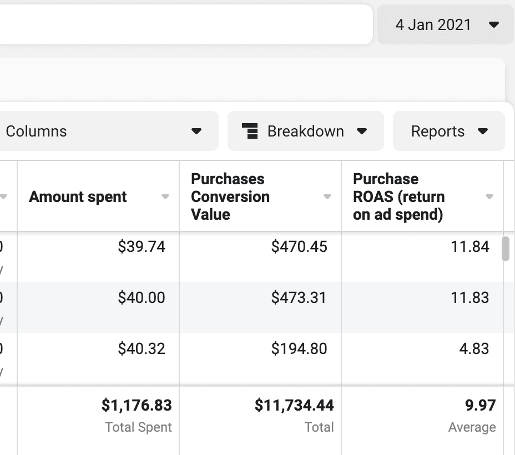Screen dimensions: 515x455
Task: Click the caret arrow beside 4 Jan 2021
Action: click(493, 25)
